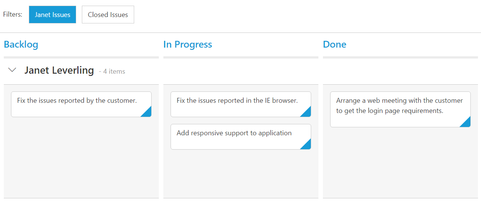481x201 pixels.
Task: Open the "Add responsive support to application" card
Action: point(234,133)
